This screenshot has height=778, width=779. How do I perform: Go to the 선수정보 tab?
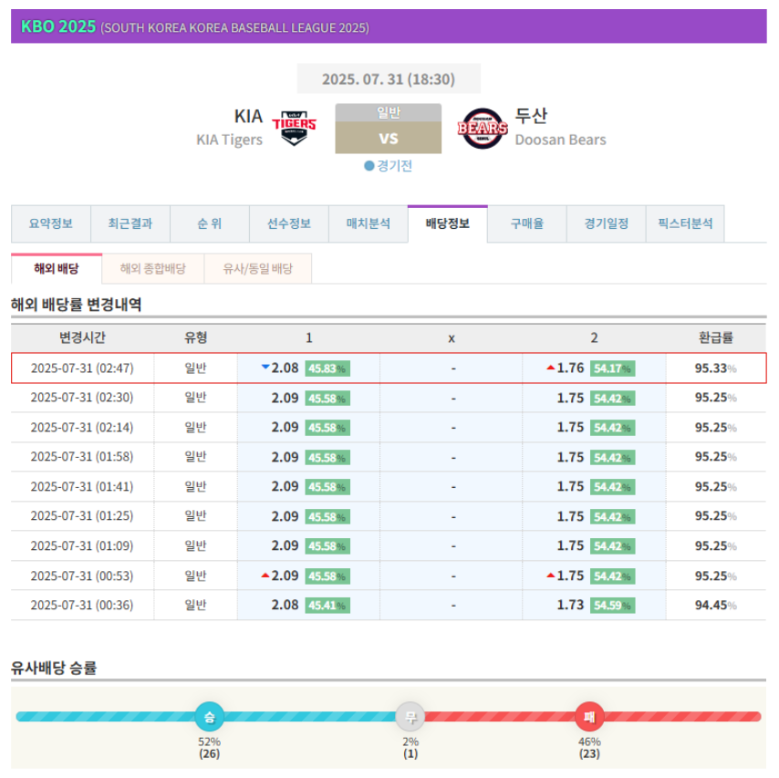click(289, 223)
